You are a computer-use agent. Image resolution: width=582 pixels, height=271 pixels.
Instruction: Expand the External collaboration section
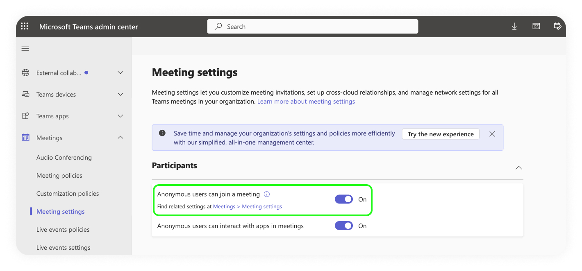(x=120, y=72)
